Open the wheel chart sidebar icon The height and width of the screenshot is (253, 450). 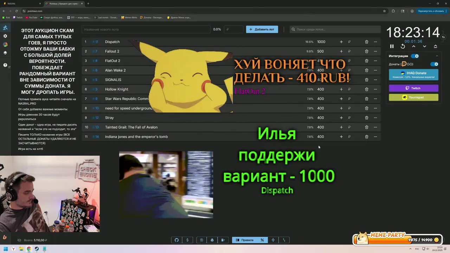[x=5, y=45]
